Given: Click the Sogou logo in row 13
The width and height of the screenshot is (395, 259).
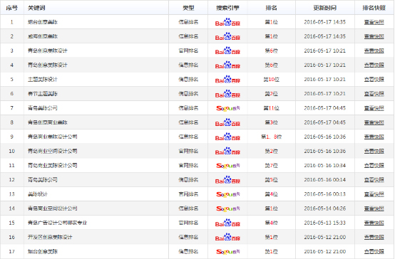Looking at the screenshot, I should tap(228, 194).
